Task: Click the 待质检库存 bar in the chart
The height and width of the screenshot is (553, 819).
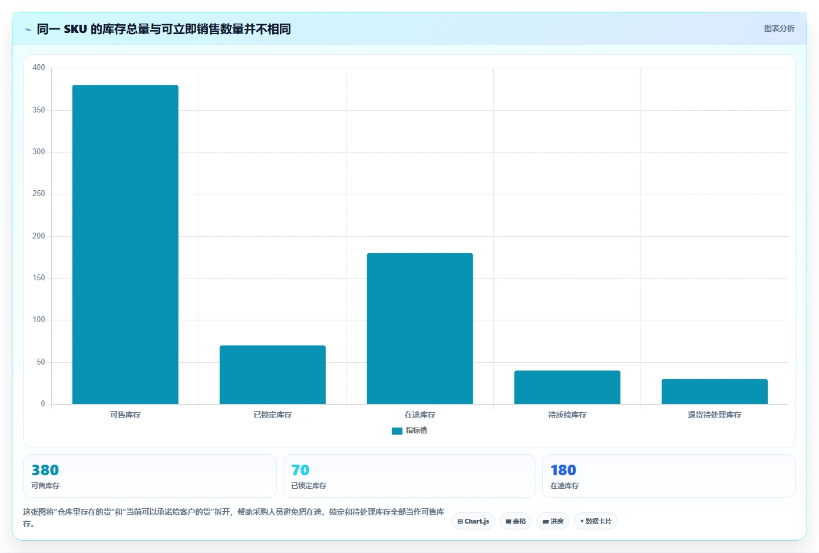Action: click(x=567, y=388)
